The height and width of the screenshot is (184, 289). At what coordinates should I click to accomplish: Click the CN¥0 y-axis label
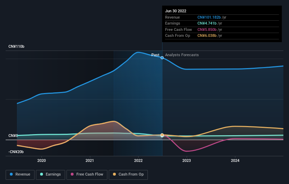click(13, 136)
